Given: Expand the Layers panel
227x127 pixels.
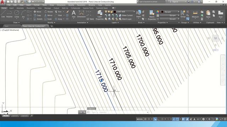Looking at the screenshot, I should click(115, 23).
